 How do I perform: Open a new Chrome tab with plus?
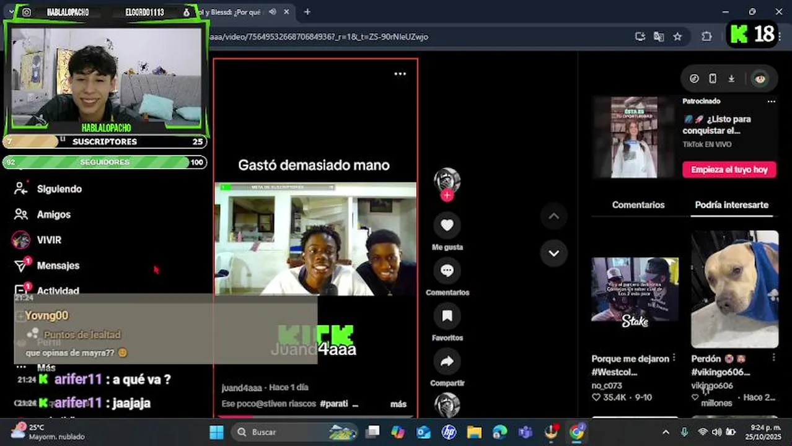307,12
